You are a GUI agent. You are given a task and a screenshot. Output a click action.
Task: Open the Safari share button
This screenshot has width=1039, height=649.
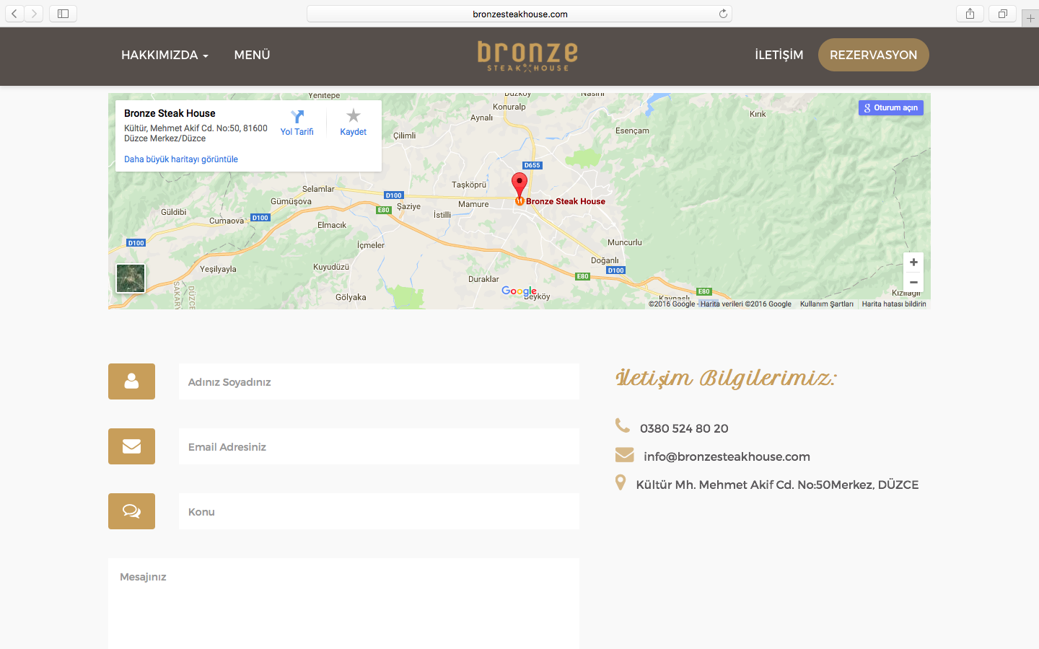point(970,14)
